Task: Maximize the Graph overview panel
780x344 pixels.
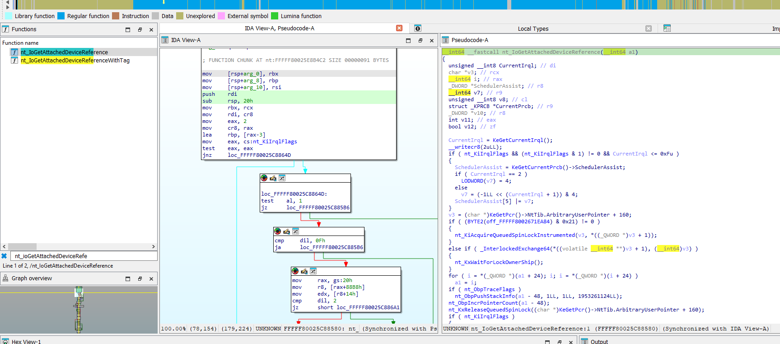Action: click(128, 278)
